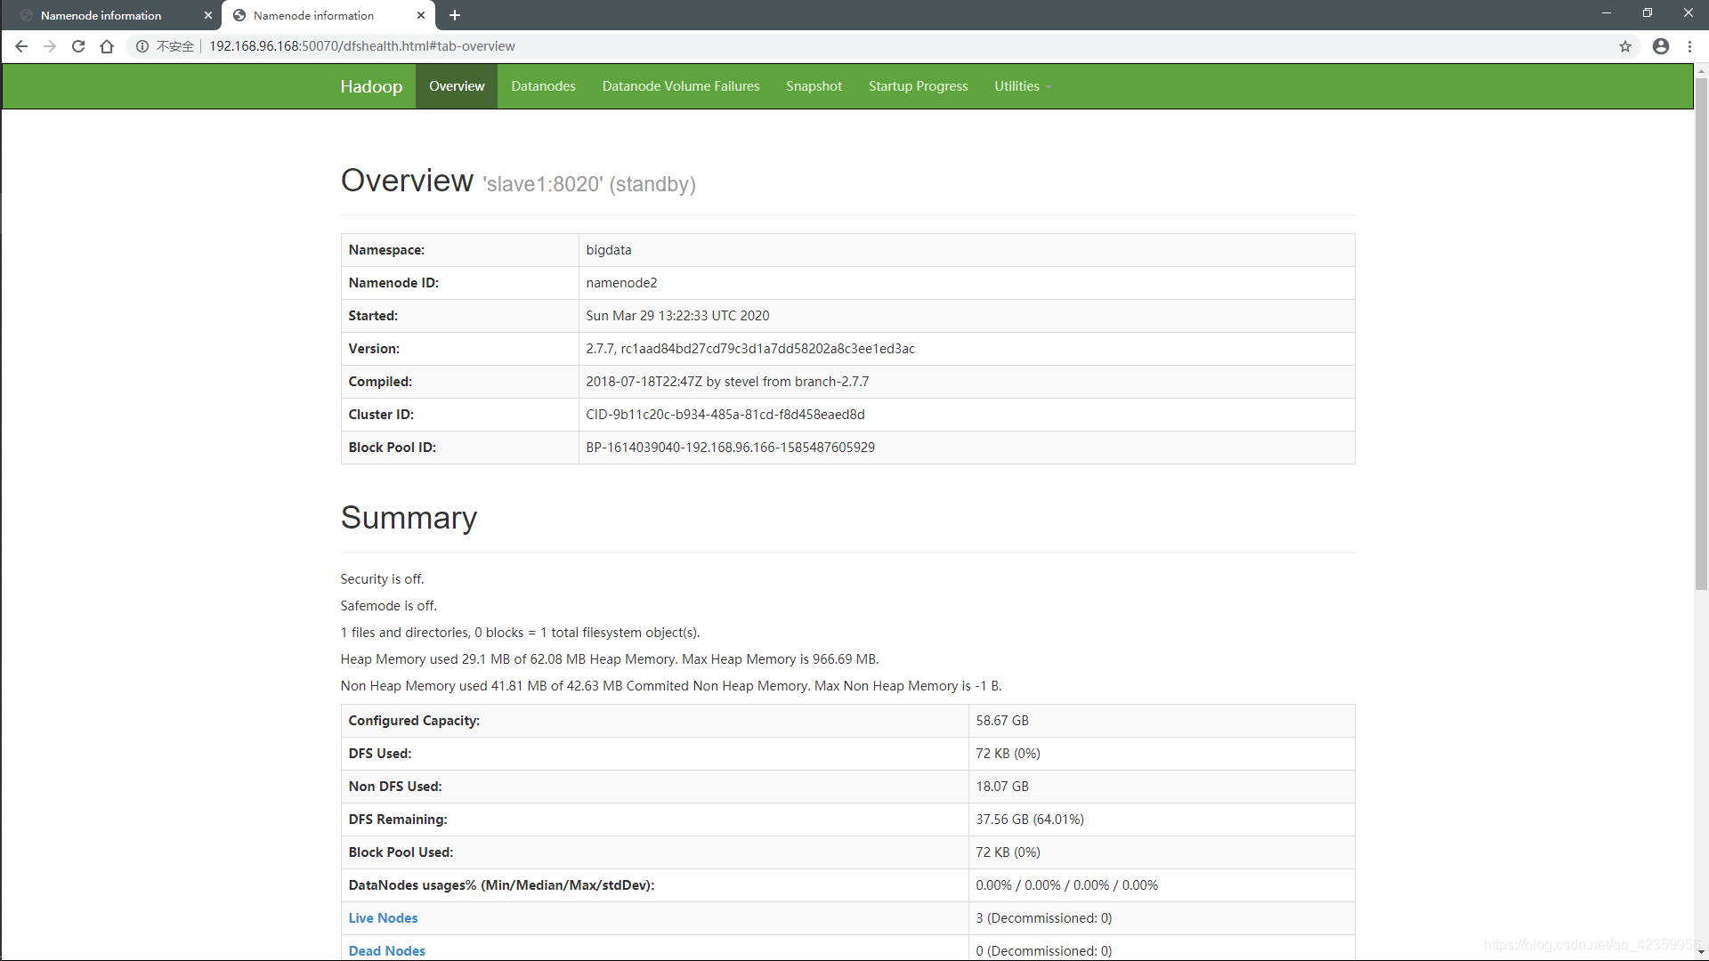Restore down the browser window
1709x961 pixels.
(1648, 13)
